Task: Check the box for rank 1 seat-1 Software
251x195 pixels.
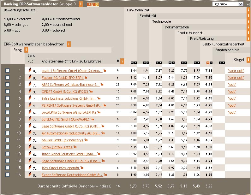Action: pos(7,71)
